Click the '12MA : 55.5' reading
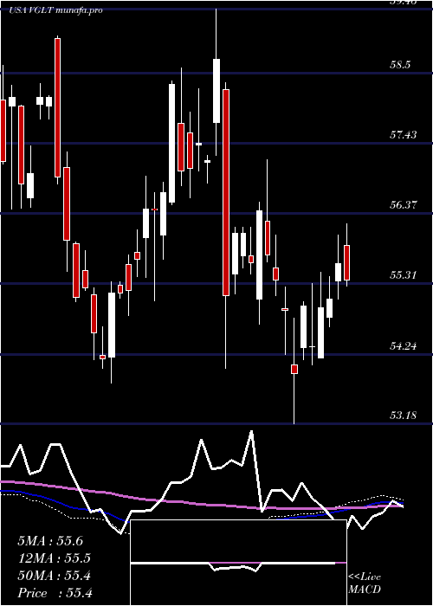Screen dimensions: 433x606 (54, 558)
